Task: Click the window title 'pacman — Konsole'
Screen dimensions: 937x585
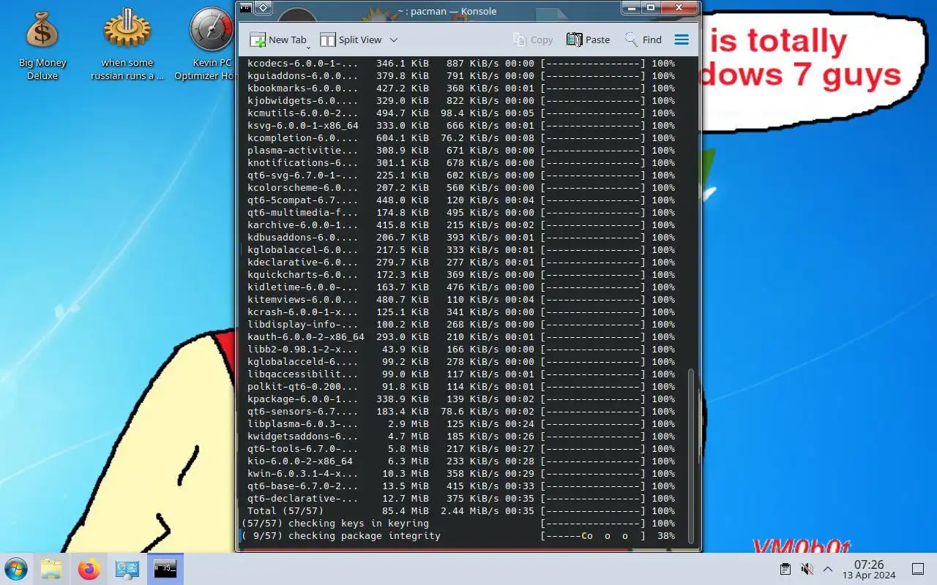Action: coord(447,11)
